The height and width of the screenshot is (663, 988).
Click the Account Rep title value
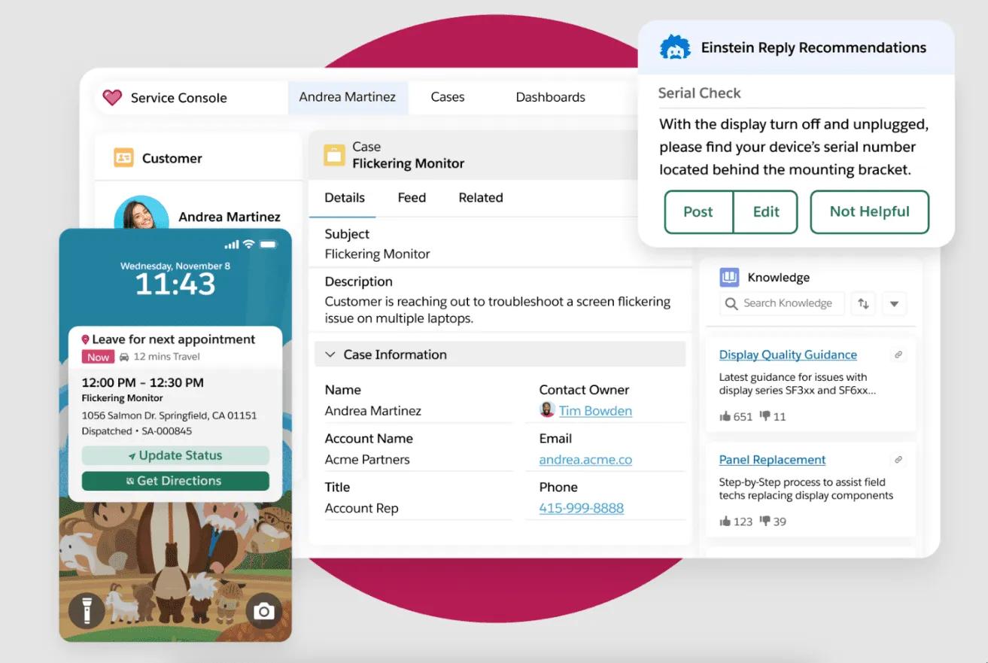[x=362, y=508]
